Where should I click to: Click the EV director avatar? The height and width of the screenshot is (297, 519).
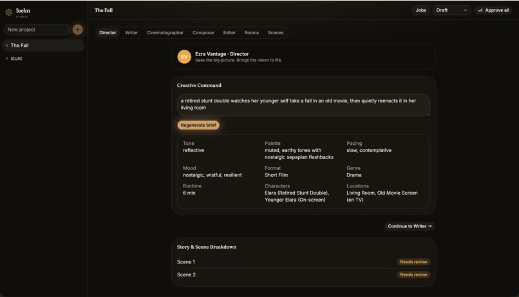point(184,57)
